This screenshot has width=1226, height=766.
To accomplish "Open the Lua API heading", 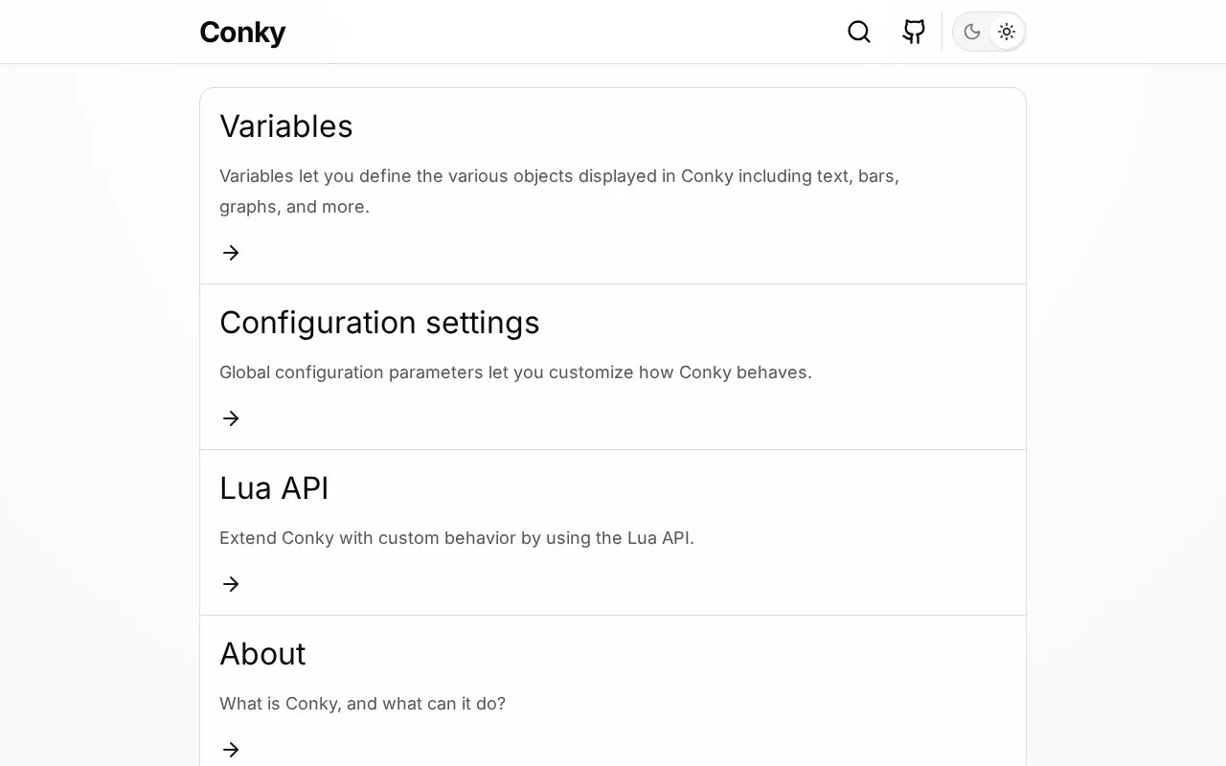I will (x=274, y=488).
